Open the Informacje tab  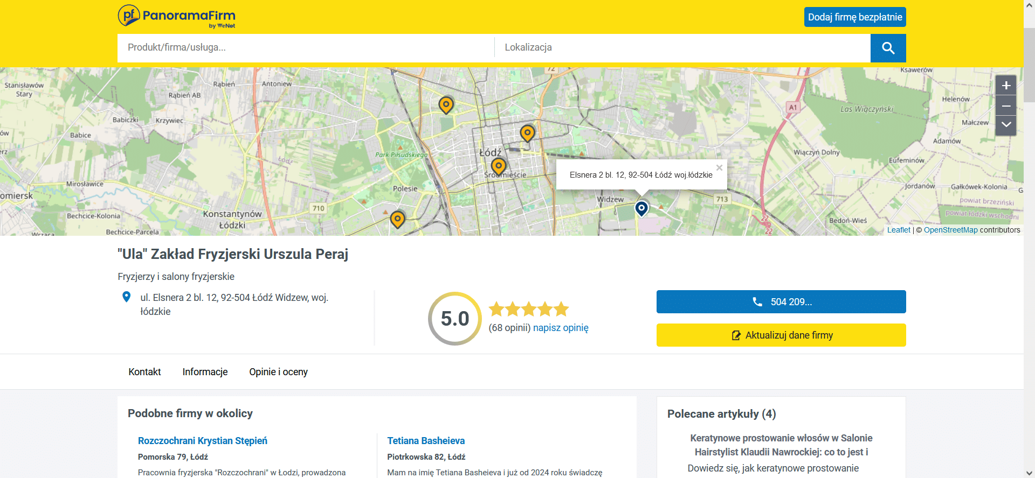tap(205, 372)
